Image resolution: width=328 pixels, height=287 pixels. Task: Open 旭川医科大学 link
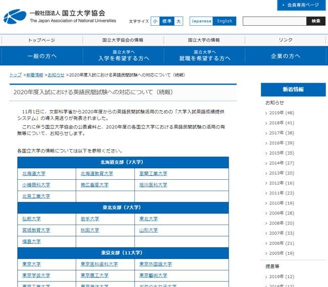[153, 185]
